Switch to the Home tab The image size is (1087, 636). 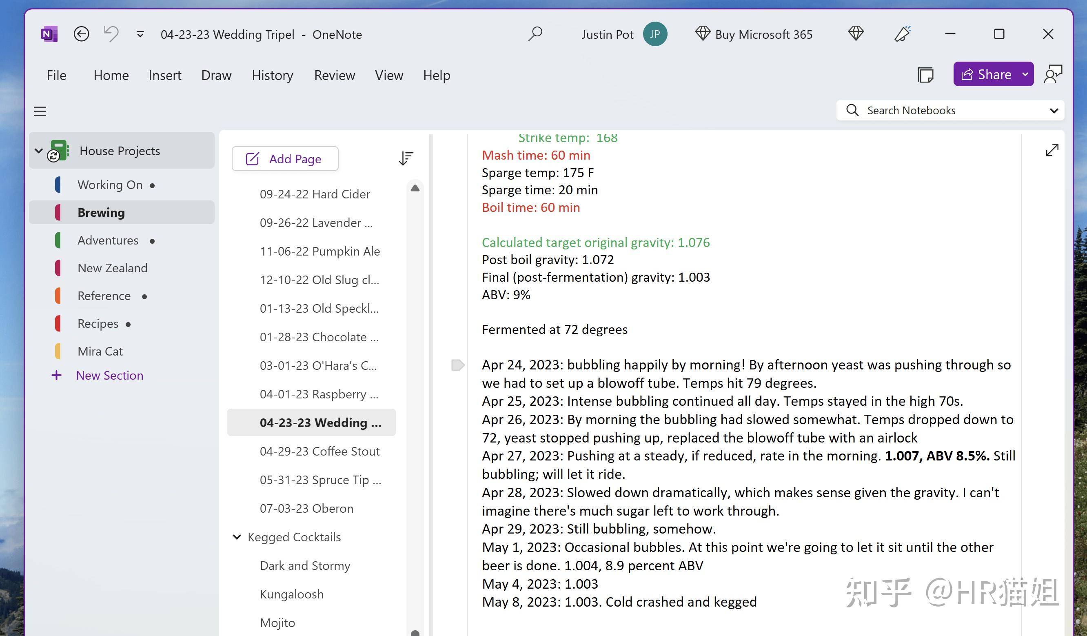click(x=111, y=75)
